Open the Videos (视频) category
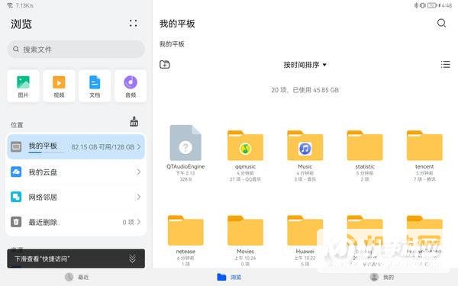 pyautogui.click(x=59, y=86)
